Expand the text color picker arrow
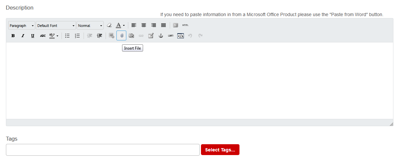The image size is (399, 159). [124, 25]
